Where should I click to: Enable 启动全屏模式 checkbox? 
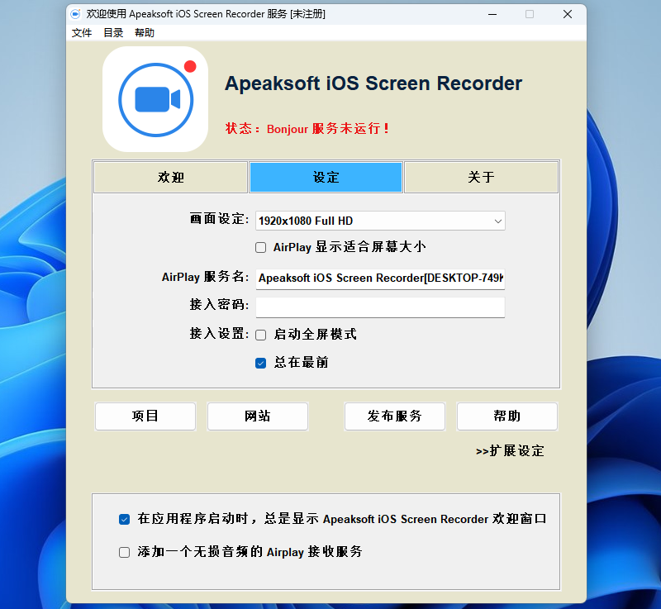tap(260, 335)
